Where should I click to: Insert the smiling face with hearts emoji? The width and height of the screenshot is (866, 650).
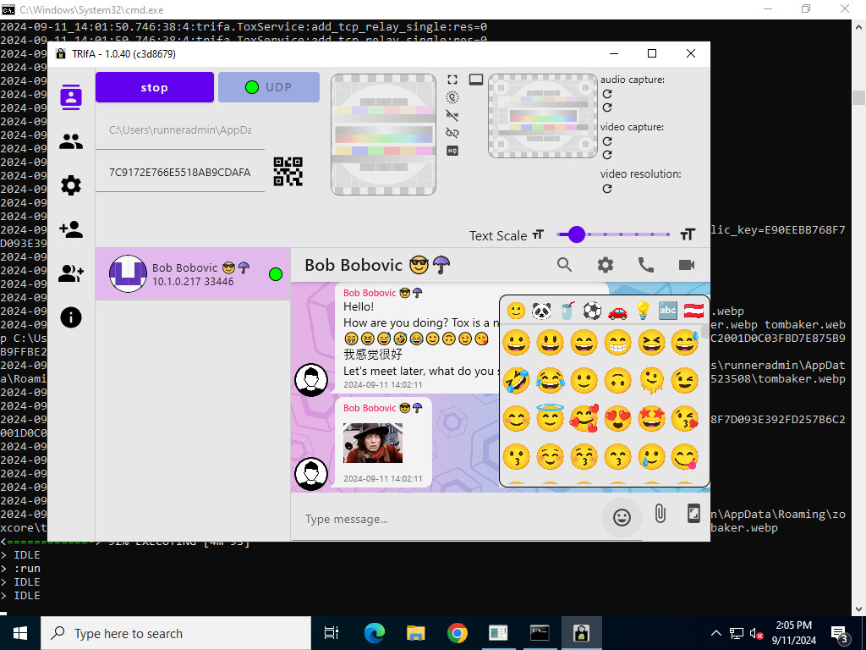(x=584, y=418)
